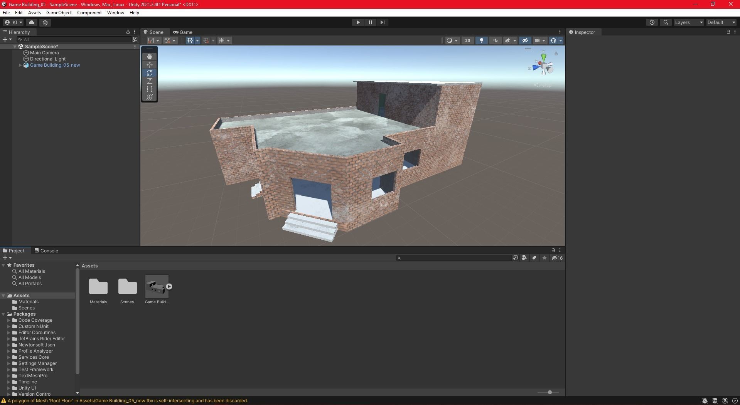
Task: Click the checkmark activity status icon
Action: 735,401
